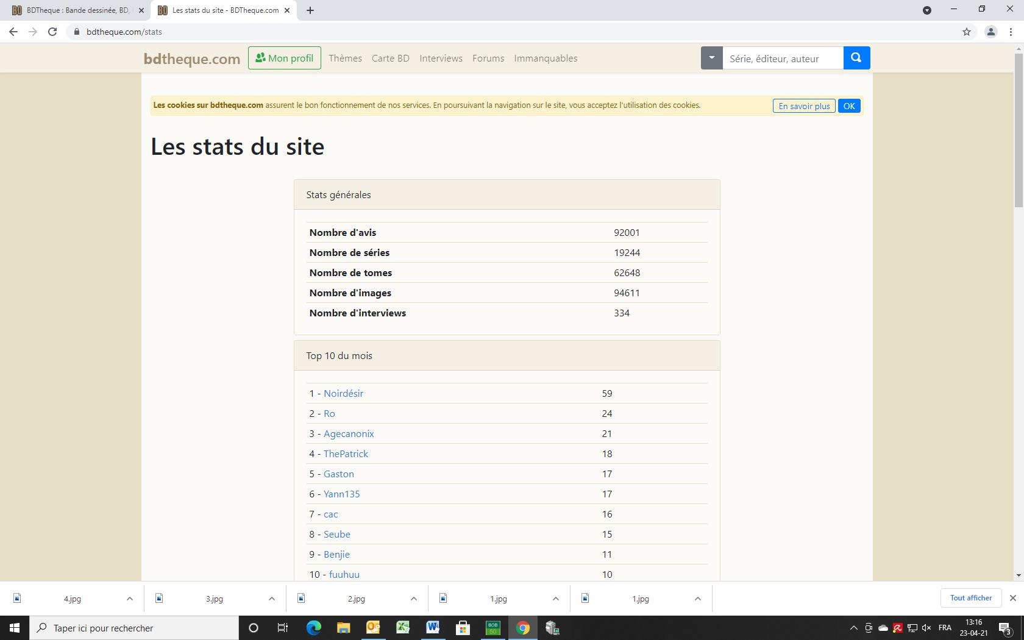Open the Windows Start menu
This screenshot has width=1024, height=640.
(15, 628)
